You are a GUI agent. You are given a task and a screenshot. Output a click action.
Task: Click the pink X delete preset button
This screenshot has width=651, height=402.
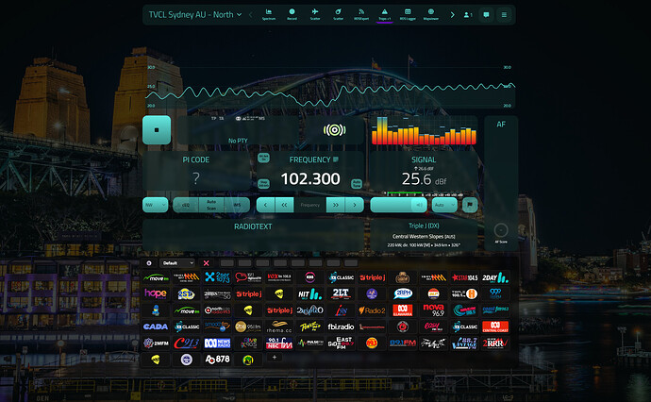coord(206,263)
